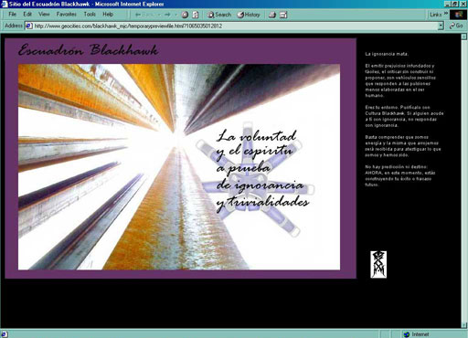This screenshot has width=468, height=338.
Task: Click the Print icon in toolbar
Action: [272, 15]
